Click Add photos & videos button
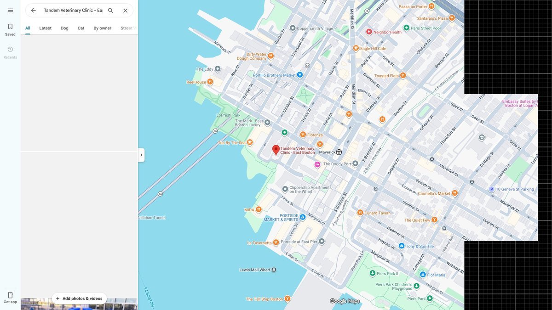Viewport: 552px width, 310px height. click(79, 299)
